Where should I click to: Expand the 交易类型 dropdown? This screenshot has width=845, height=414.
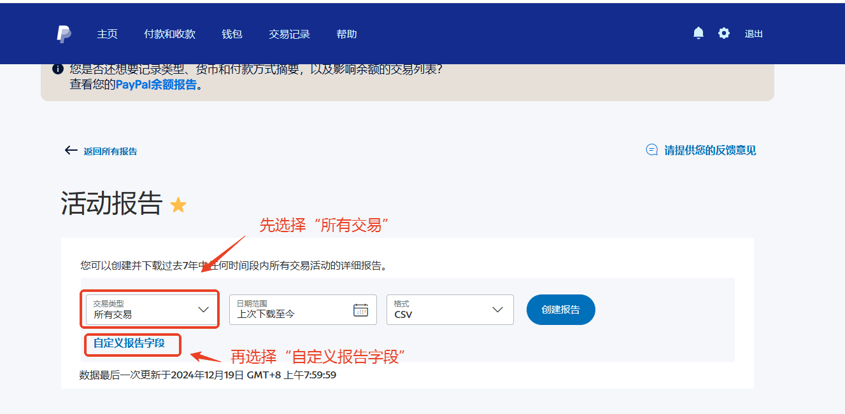pyautogui.click(x=203, y=310)
